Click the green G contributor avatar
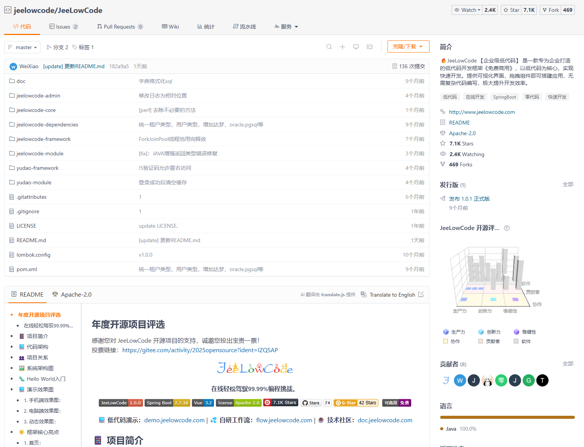The height and width of the screenshot is (447, 584). [x=529, y=380]
